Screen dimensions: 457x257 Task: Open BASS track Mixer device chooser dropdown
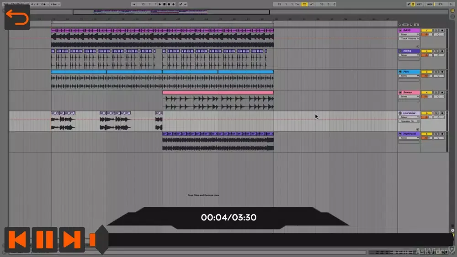point(409,34)
